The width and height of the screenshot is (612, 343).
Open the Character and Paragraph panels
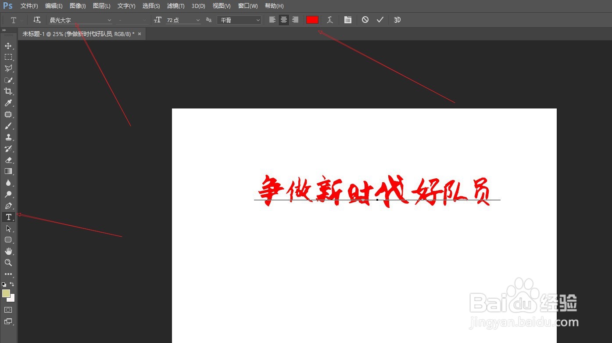pyautogui.click(x=347, y=19)
